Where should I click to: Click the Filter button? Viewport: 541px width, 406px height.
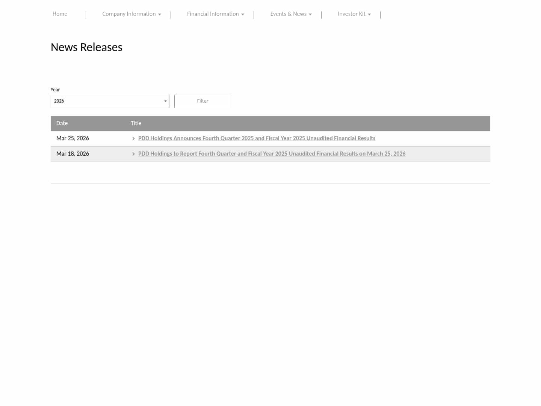(202, 101)
